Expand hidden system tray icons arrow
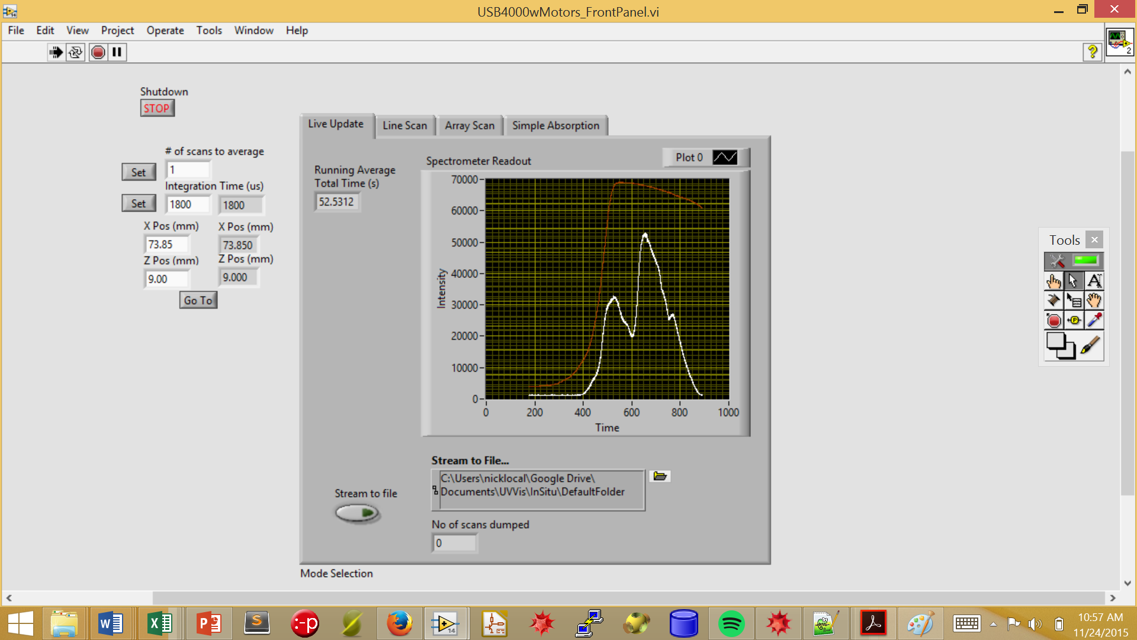Viewport: 1137px width, 640px height. click(x=993, y=624)
